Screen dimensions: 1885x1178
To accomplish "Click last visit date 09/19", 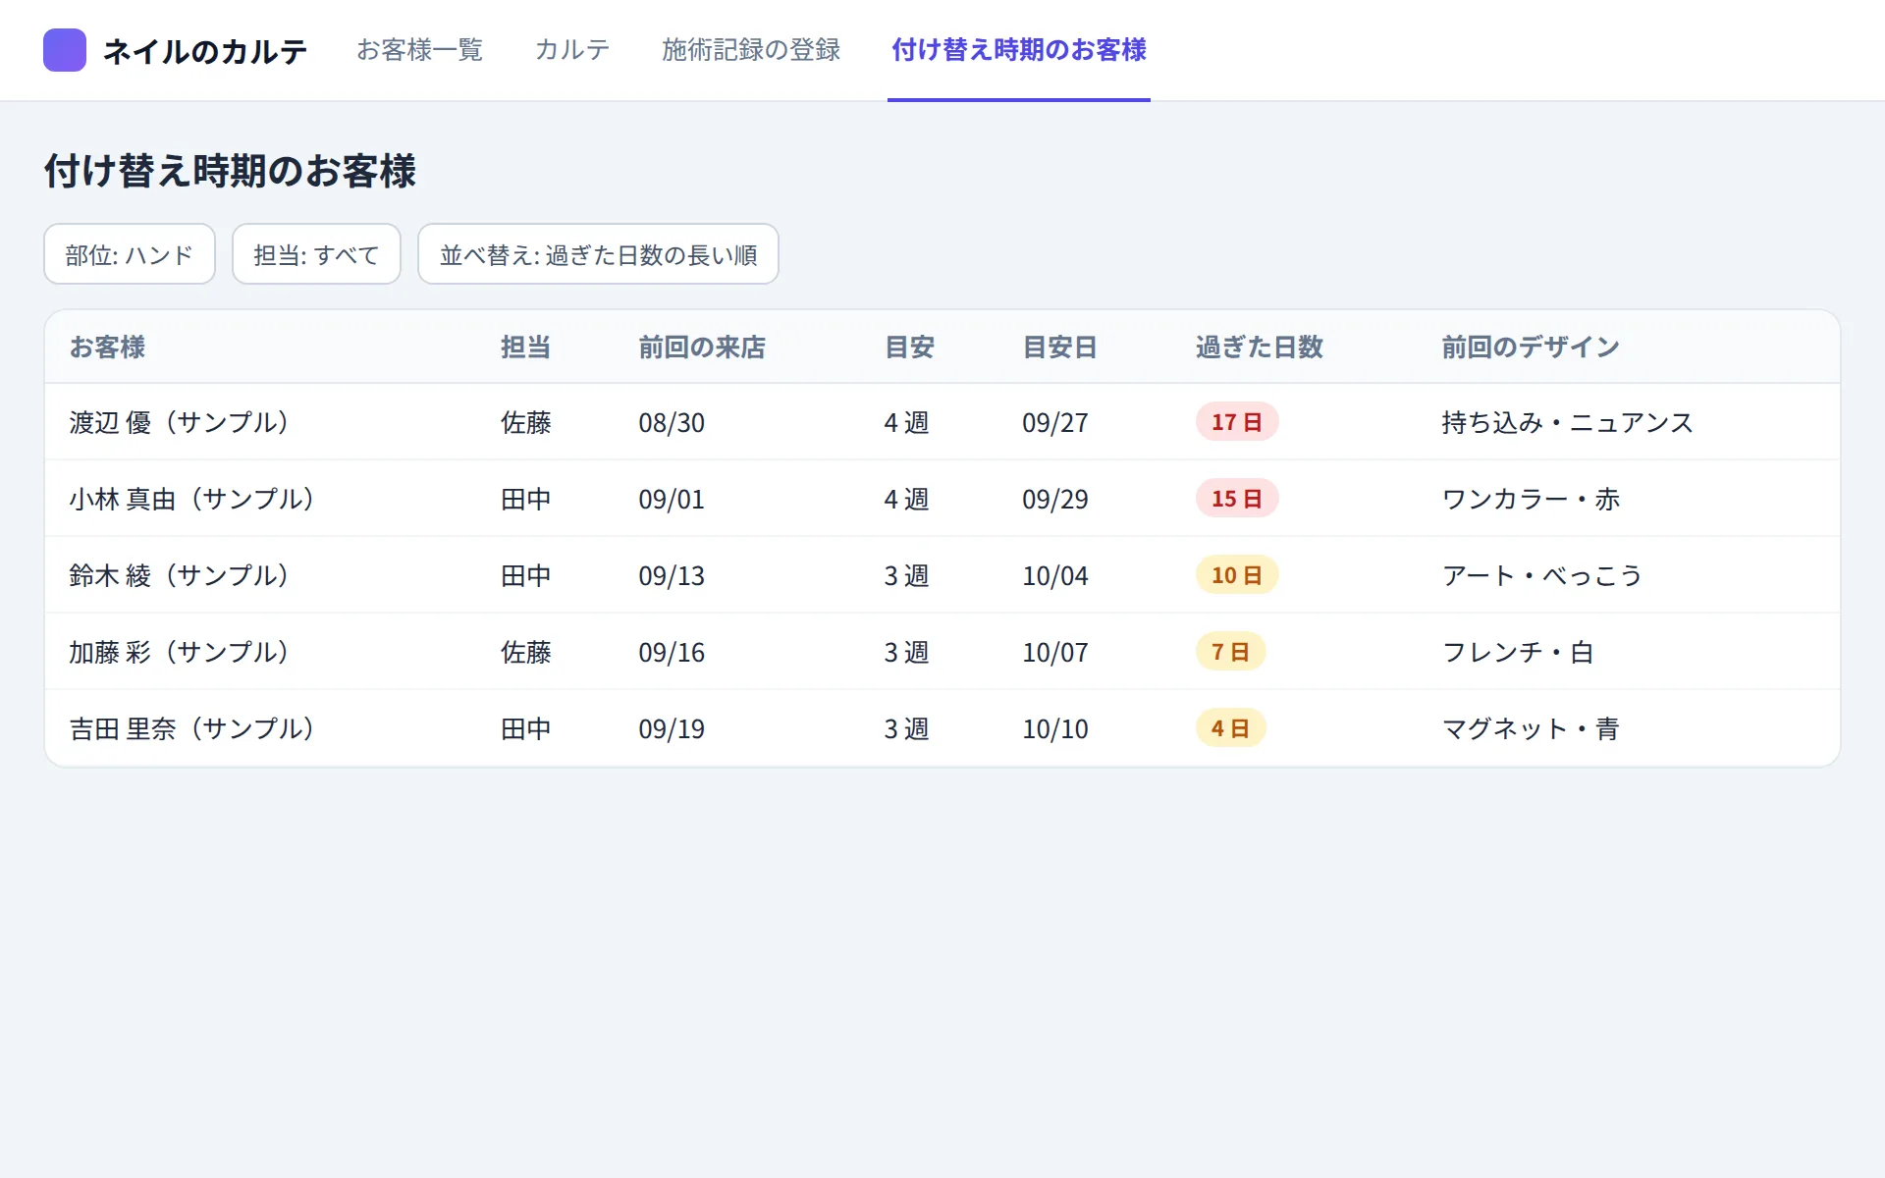I will [672, 729].
